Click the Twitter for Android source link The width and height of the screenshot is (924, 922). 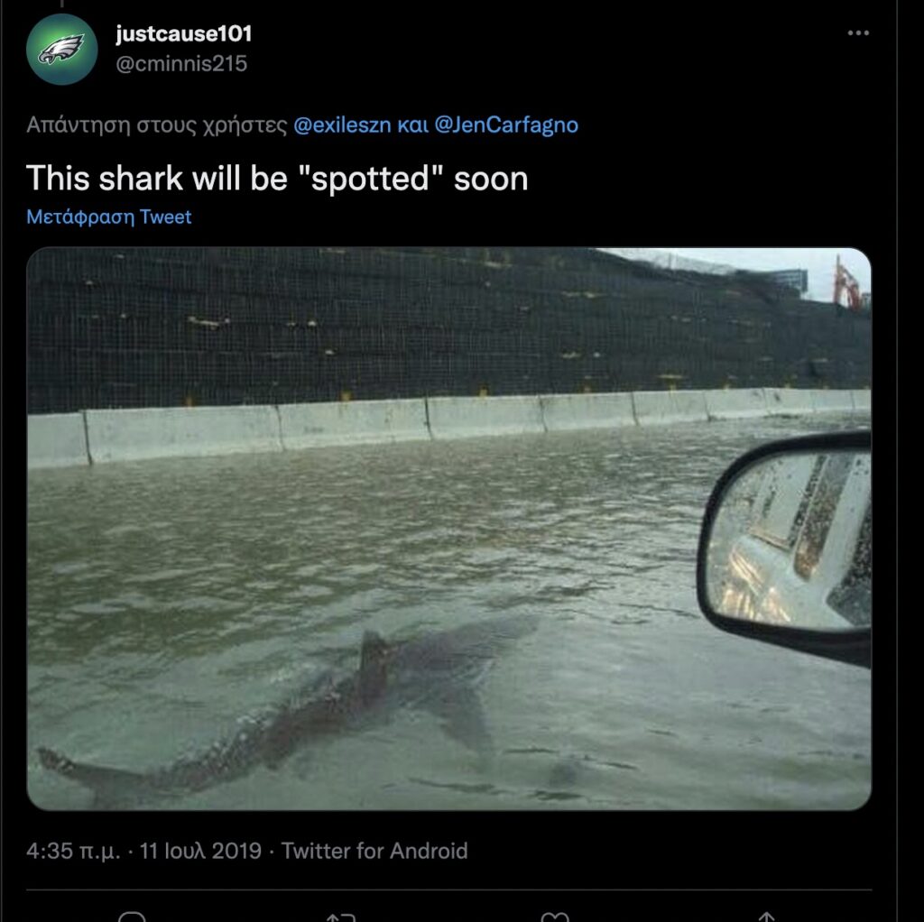[374, 851]
